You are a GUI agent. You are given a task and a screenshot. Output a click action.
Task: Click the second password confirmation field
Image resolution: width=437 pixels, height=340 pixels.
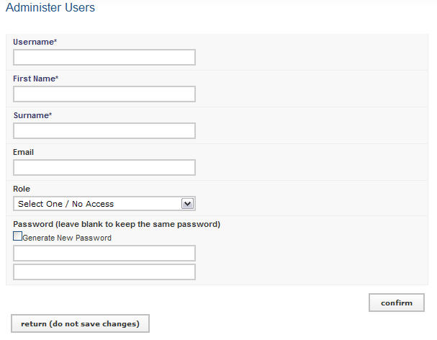click(x=104, y=272)
